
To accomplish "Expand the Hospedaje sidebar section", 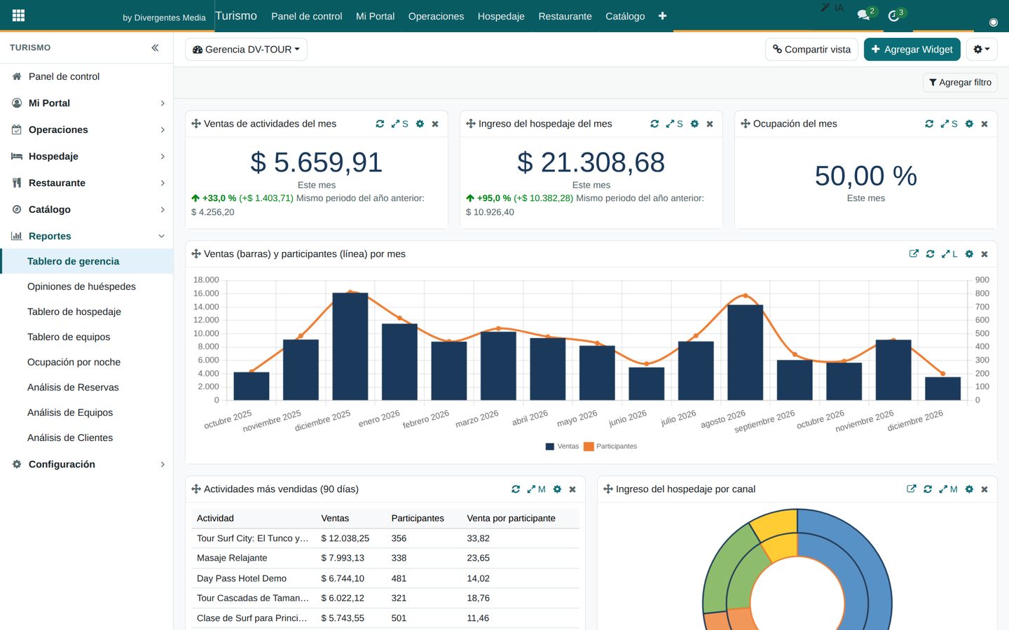I will click(86, 156).
